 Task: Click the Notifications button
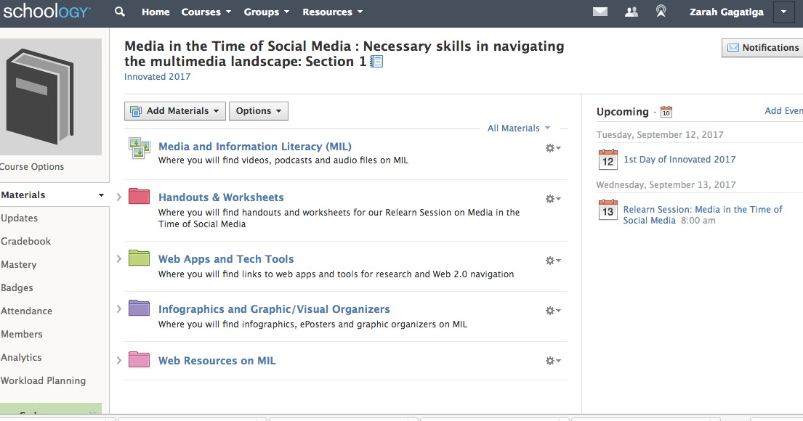(761, 47)
